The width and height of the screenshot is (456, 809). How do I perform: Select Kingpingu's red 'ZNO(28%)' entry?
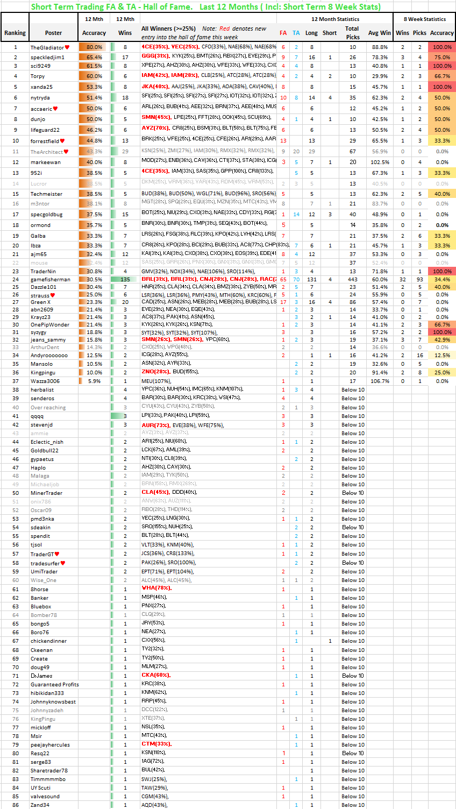coord(156,372)
